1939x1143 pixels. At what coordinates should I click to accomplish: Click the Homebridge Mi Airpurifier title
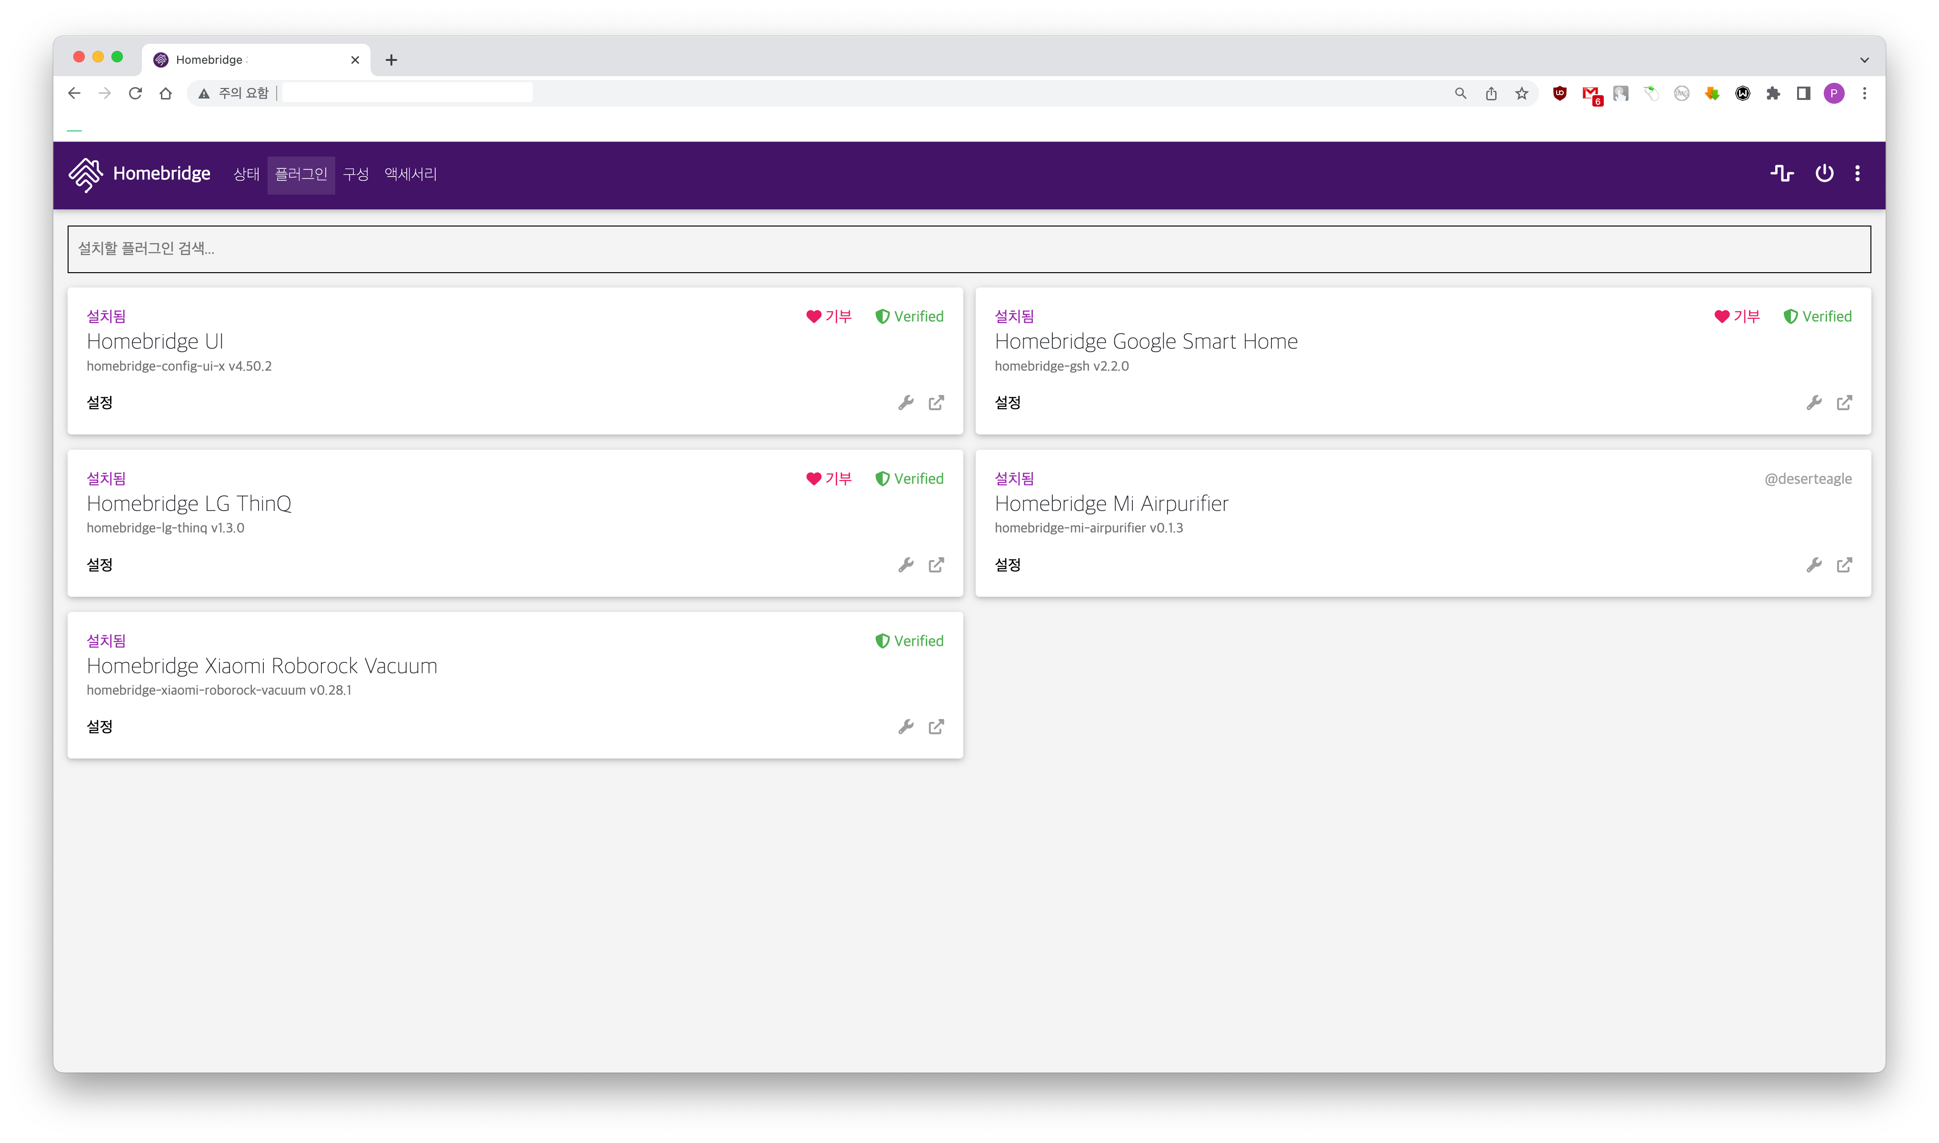click(x=1111, y=504)
